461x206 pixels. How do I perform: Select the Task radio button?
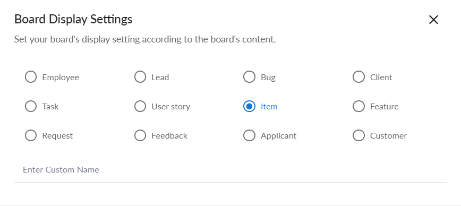pyautogui.click(x=31, y=106)
